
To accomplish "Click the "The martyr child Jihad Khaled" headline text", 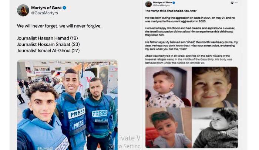I will pyautogui.click(x=171, y=11).
